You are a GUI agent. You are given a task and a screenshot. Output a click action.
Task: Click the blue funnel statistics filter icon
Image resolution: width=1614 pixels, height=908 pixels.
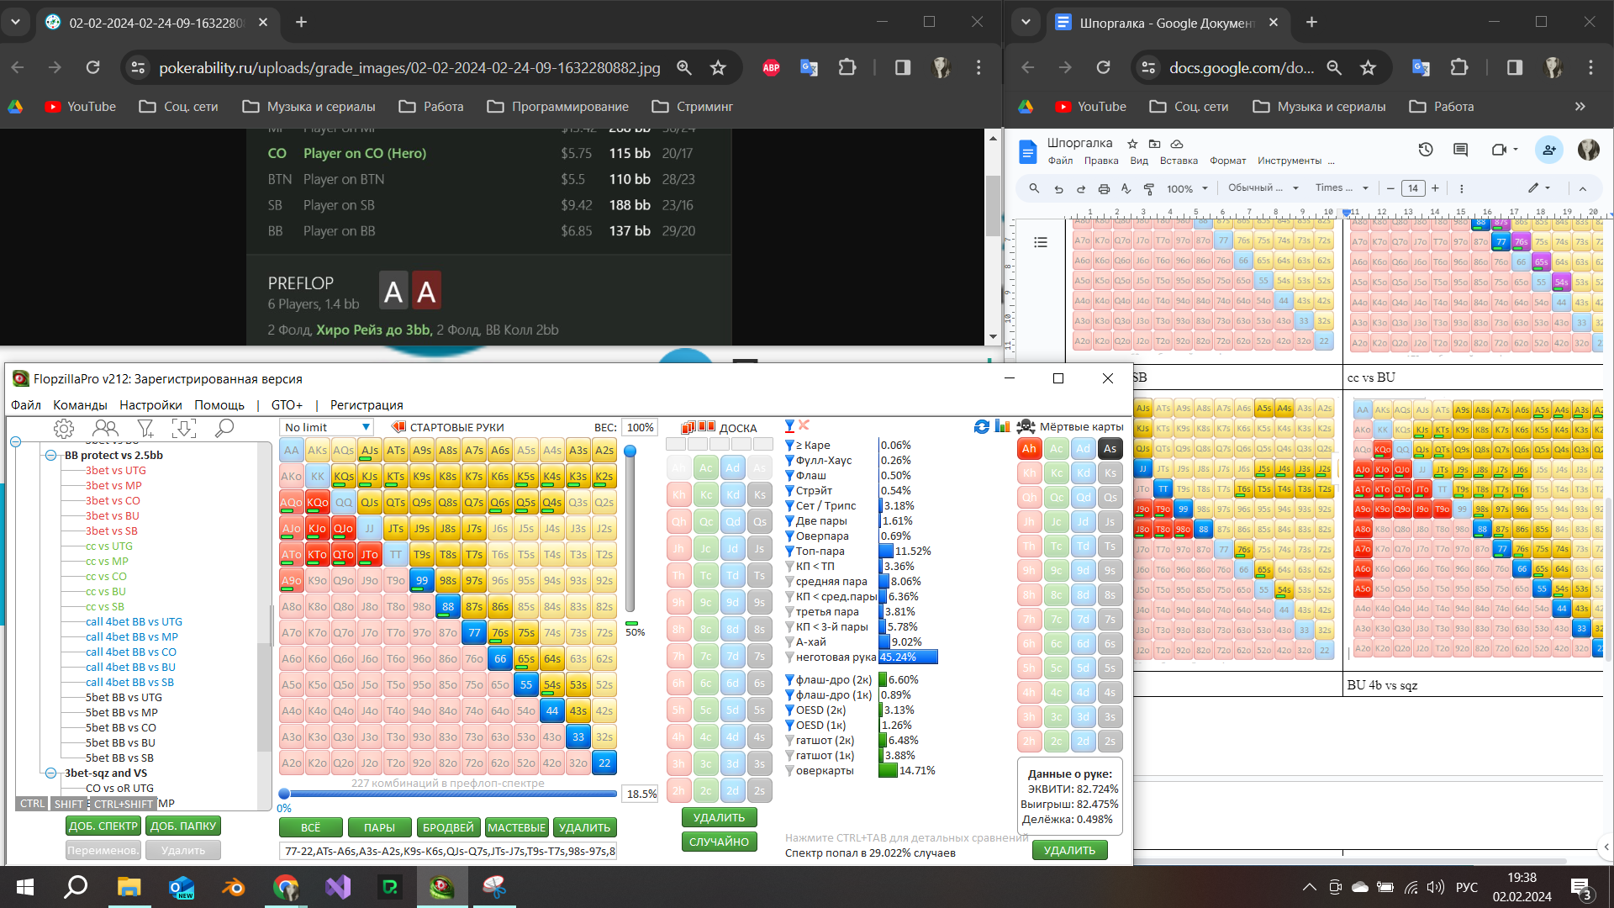click(x=789, y=426)
